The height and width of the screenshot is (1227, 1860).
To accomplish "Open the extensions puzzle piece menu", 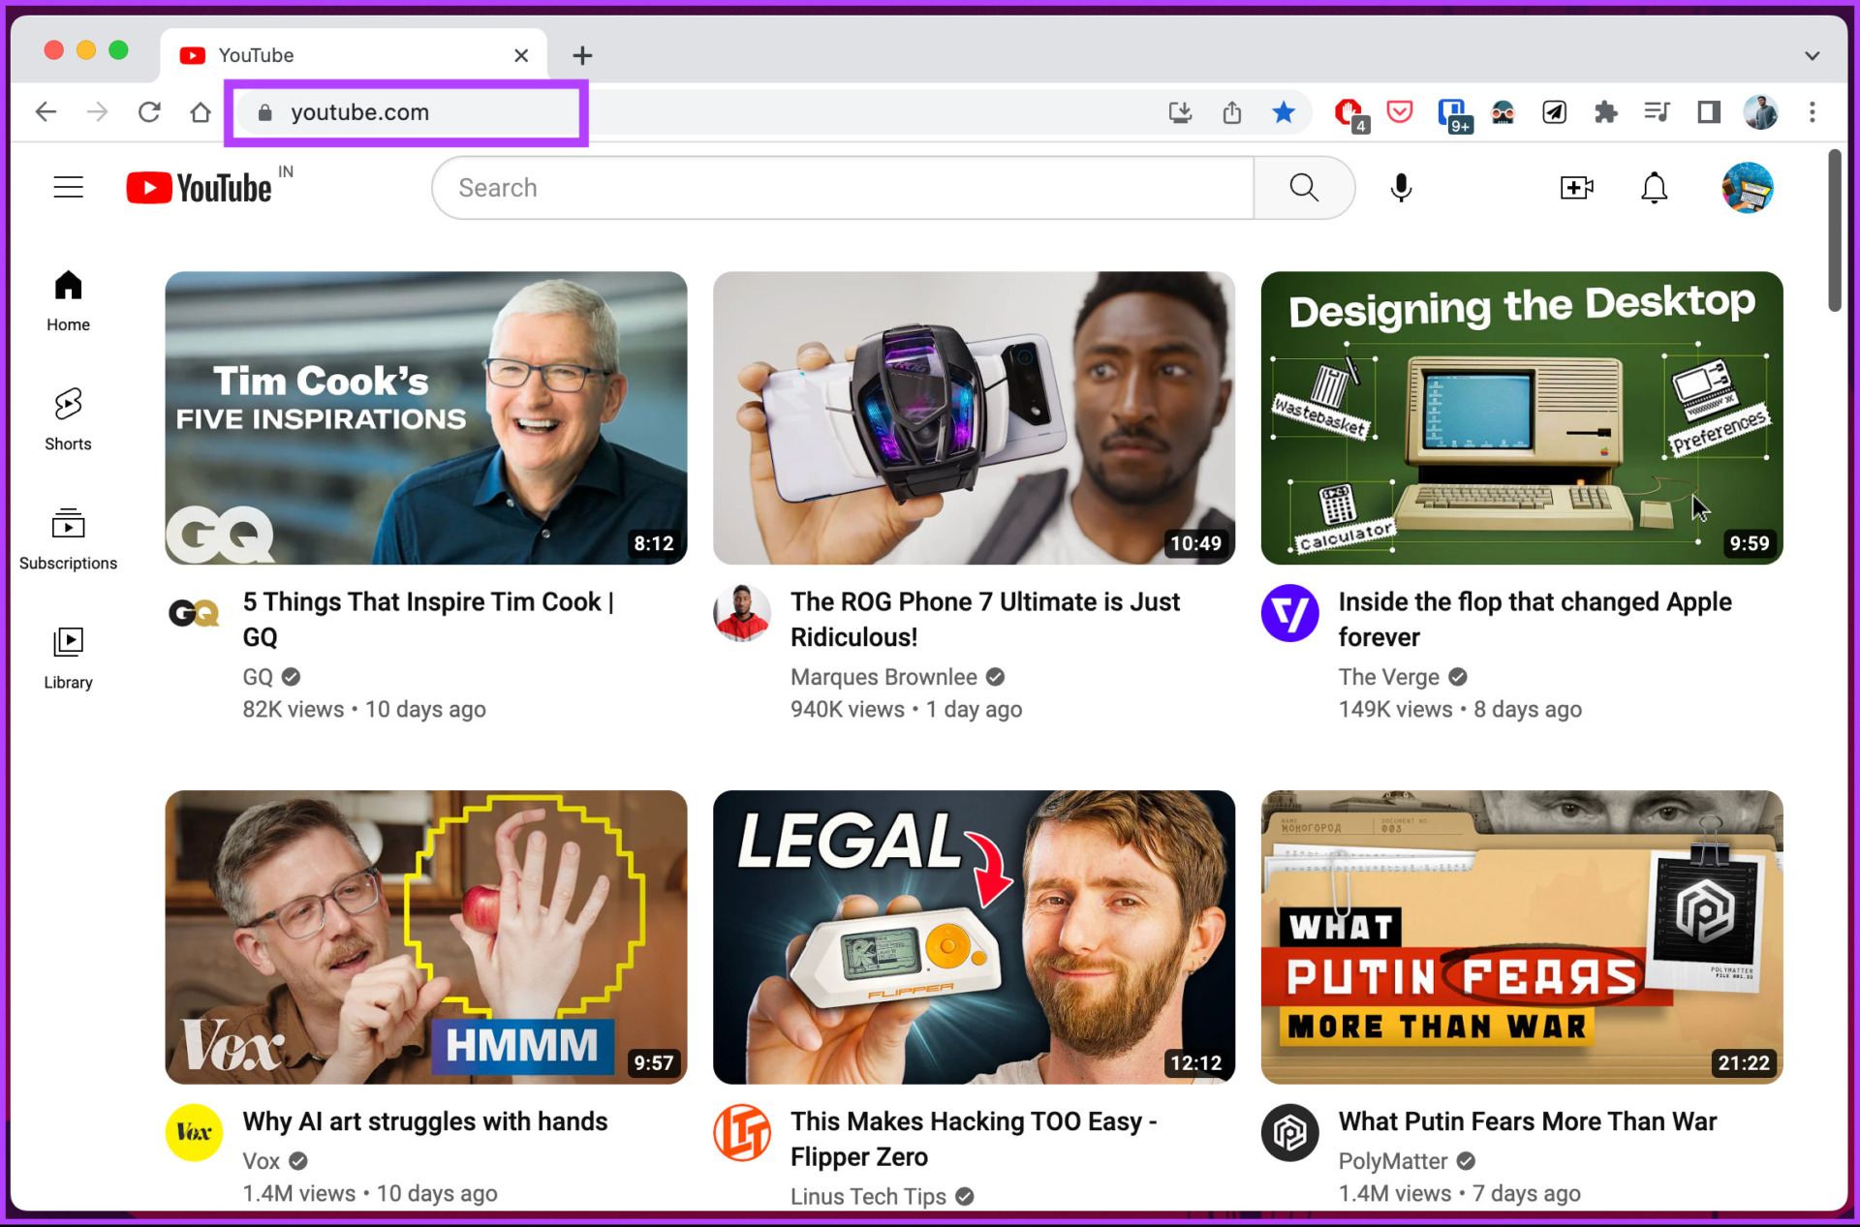I will pyautogui.click(x=1605, y=112).
